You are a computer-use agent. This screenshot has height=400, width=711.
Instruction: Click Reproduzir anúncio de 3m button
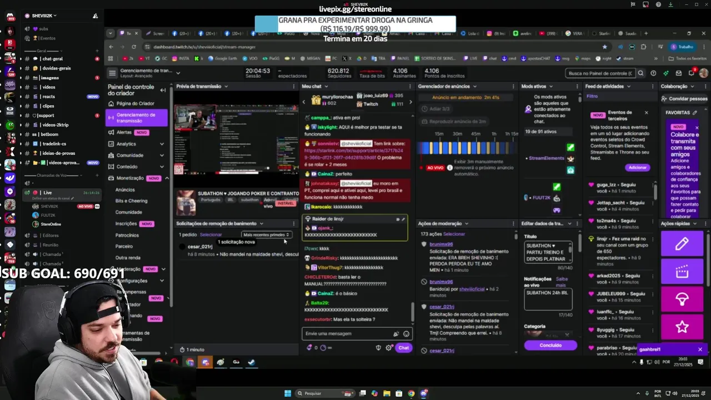coord(454,121)
